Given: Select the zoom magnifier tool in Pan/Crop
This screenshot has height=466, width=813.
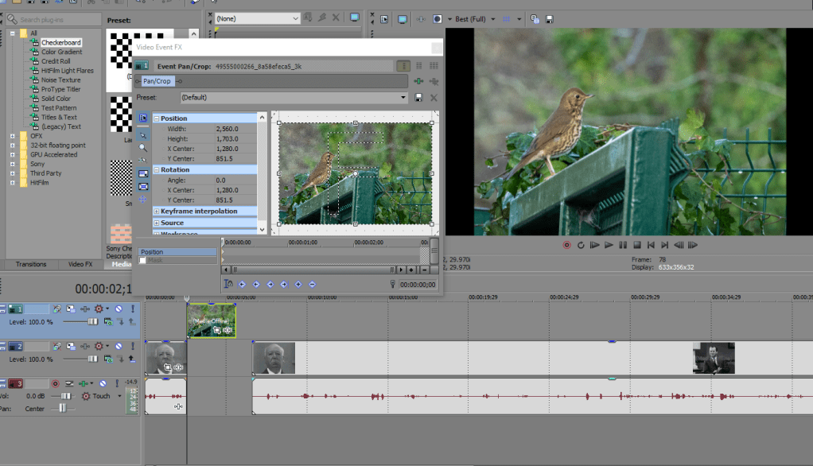Looking at the screenshot, I should (x=143, y=148).
